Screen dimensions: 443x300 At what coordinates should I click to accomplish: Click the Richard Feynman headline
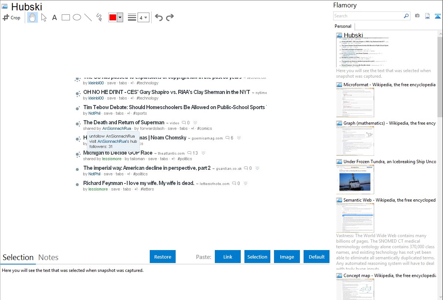[x=139, y=183]
